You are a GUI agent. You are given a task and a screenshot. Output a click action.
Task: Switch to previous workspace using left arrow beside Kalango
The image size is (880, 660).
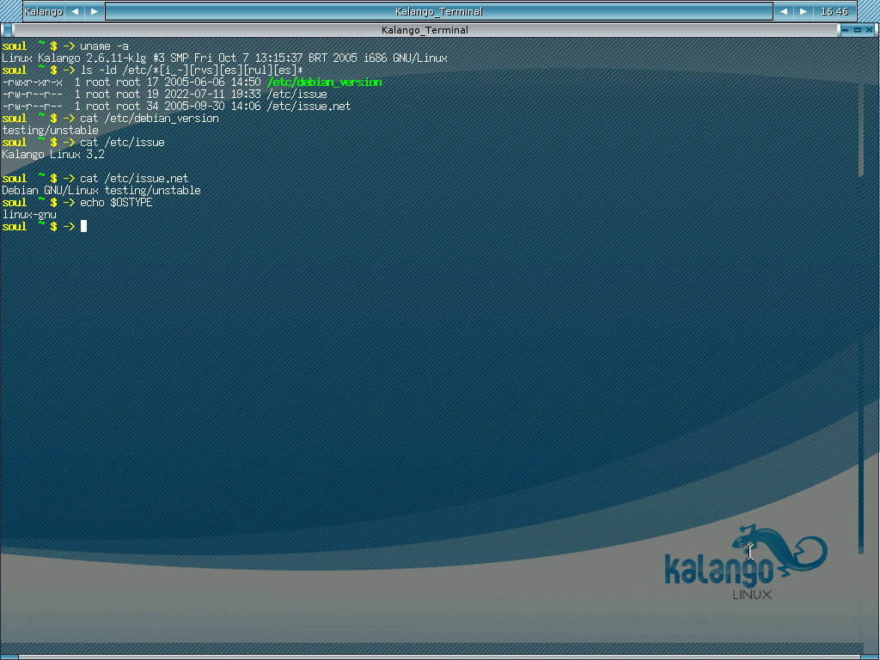[75, 11]
